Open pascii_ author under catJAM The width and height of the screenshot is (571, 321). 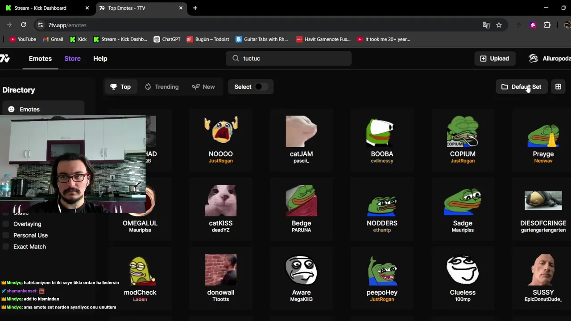point(302,161)
